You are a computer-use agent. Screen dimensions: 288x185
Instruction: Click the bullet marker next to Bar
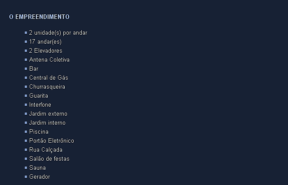click(26, 69)
